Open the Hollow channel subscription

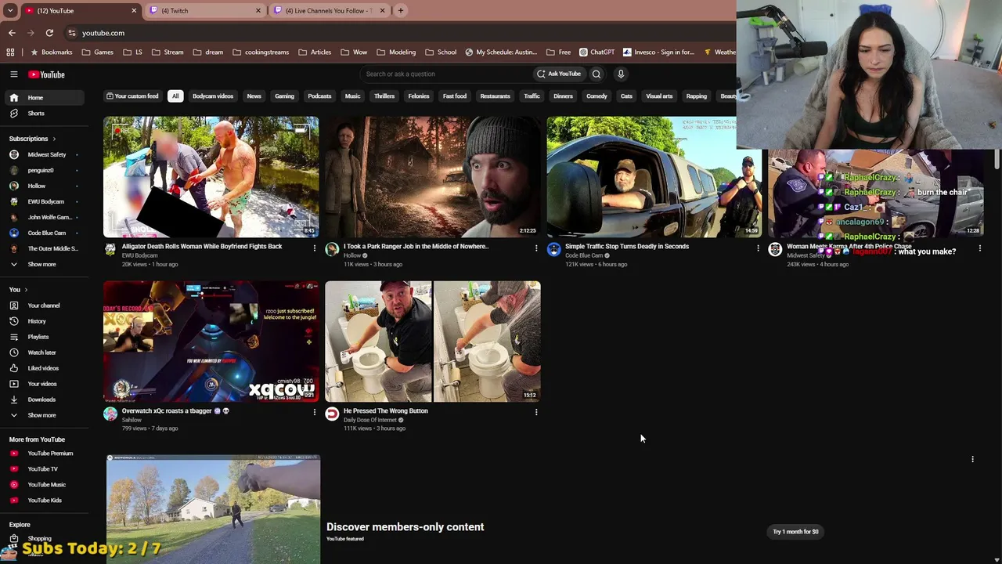(x=44, y=186)
